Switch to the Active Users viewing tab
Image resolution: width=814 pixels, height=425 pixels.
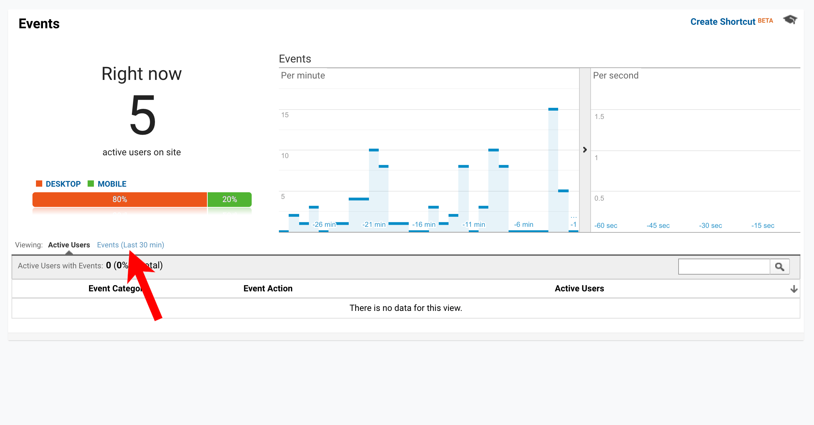(x=69, y=245)
